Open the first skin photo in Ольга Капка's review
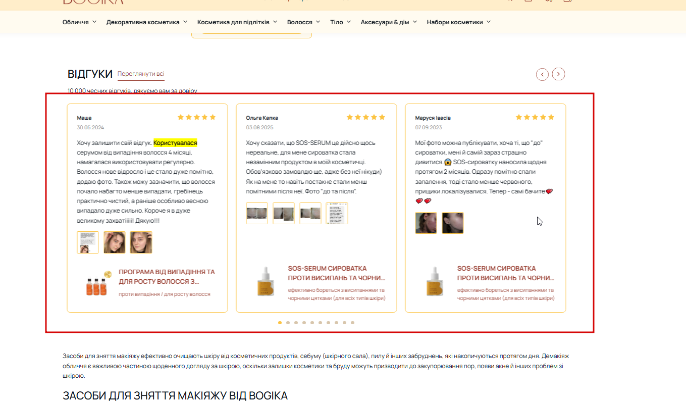 point(257,213)
